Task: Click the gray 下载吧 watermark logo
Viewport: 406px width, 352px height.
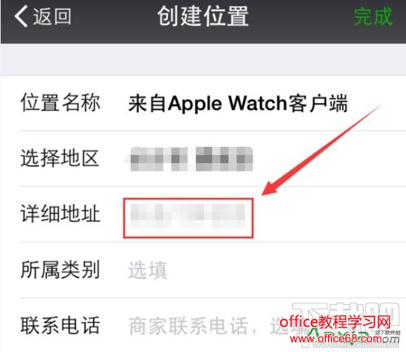Action: [x=347, y=314]
